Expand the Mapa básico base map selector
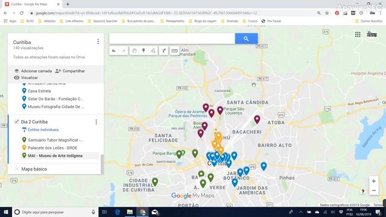Viewport: 386px width, 217px height. [x=16, y=169]
